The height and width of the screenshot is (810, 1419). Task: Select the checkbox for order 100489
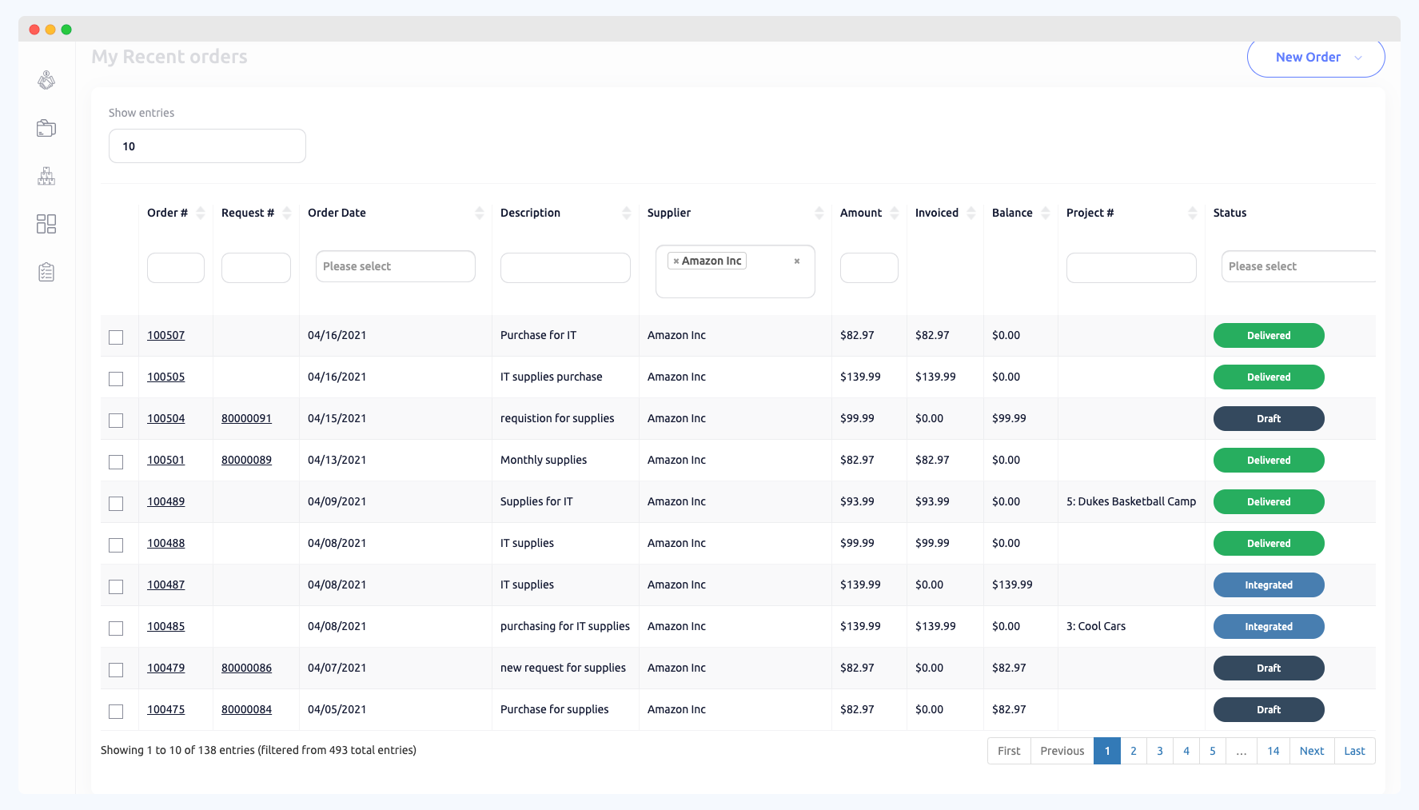[x=116, y=503]
